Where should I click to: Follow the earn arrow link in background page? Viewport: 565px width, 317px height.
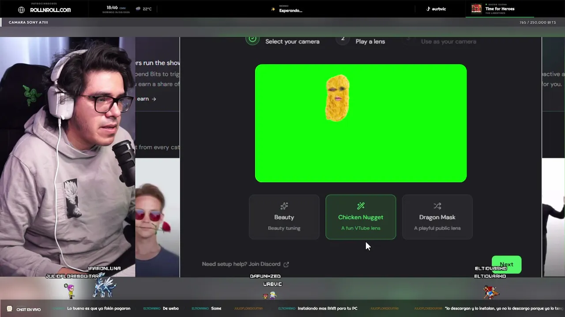[147, 99]
